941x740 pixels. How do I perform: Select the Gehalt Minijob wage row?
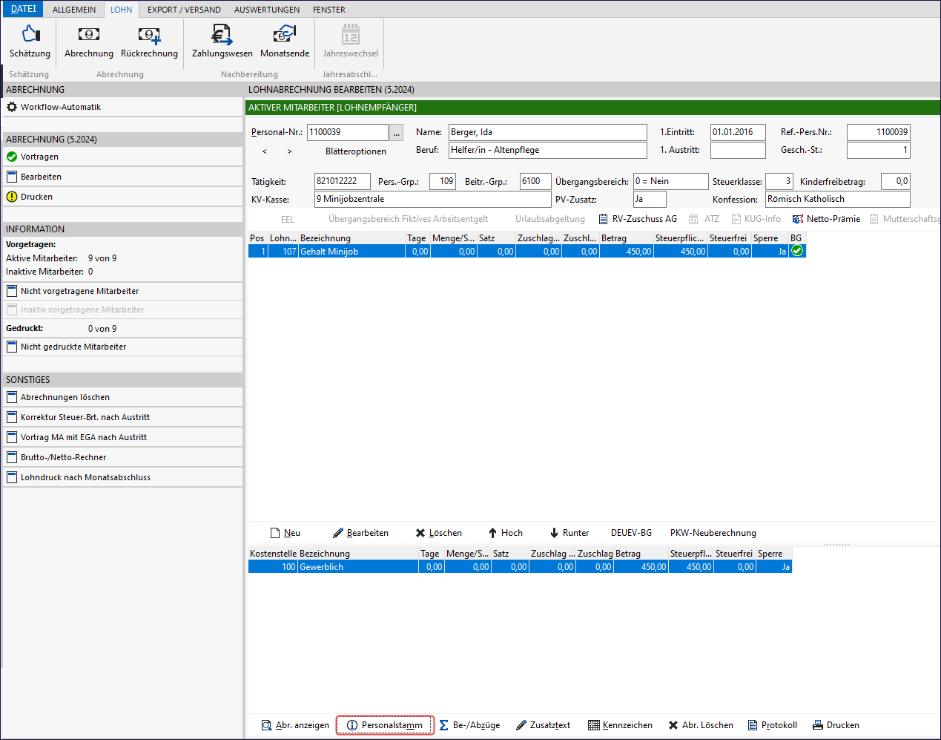coord(526,252)
